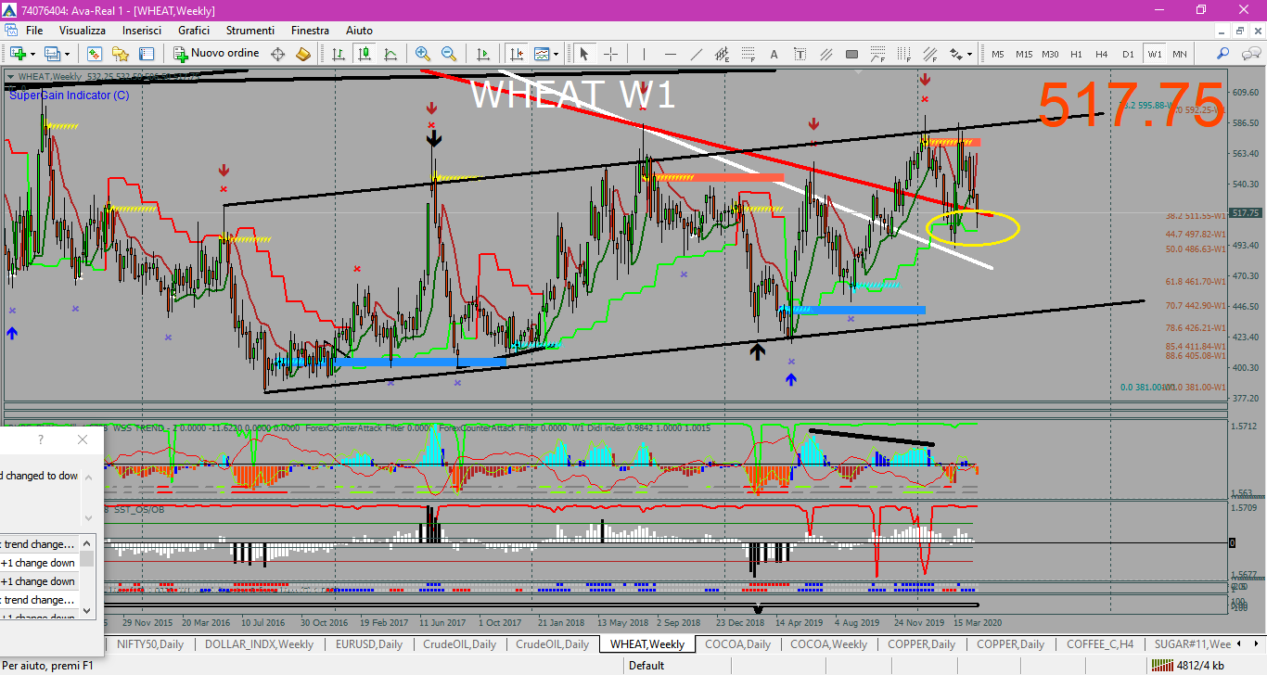Open Finestra menu
This screenshot has height=675, width=1267.
coord(310,31)
